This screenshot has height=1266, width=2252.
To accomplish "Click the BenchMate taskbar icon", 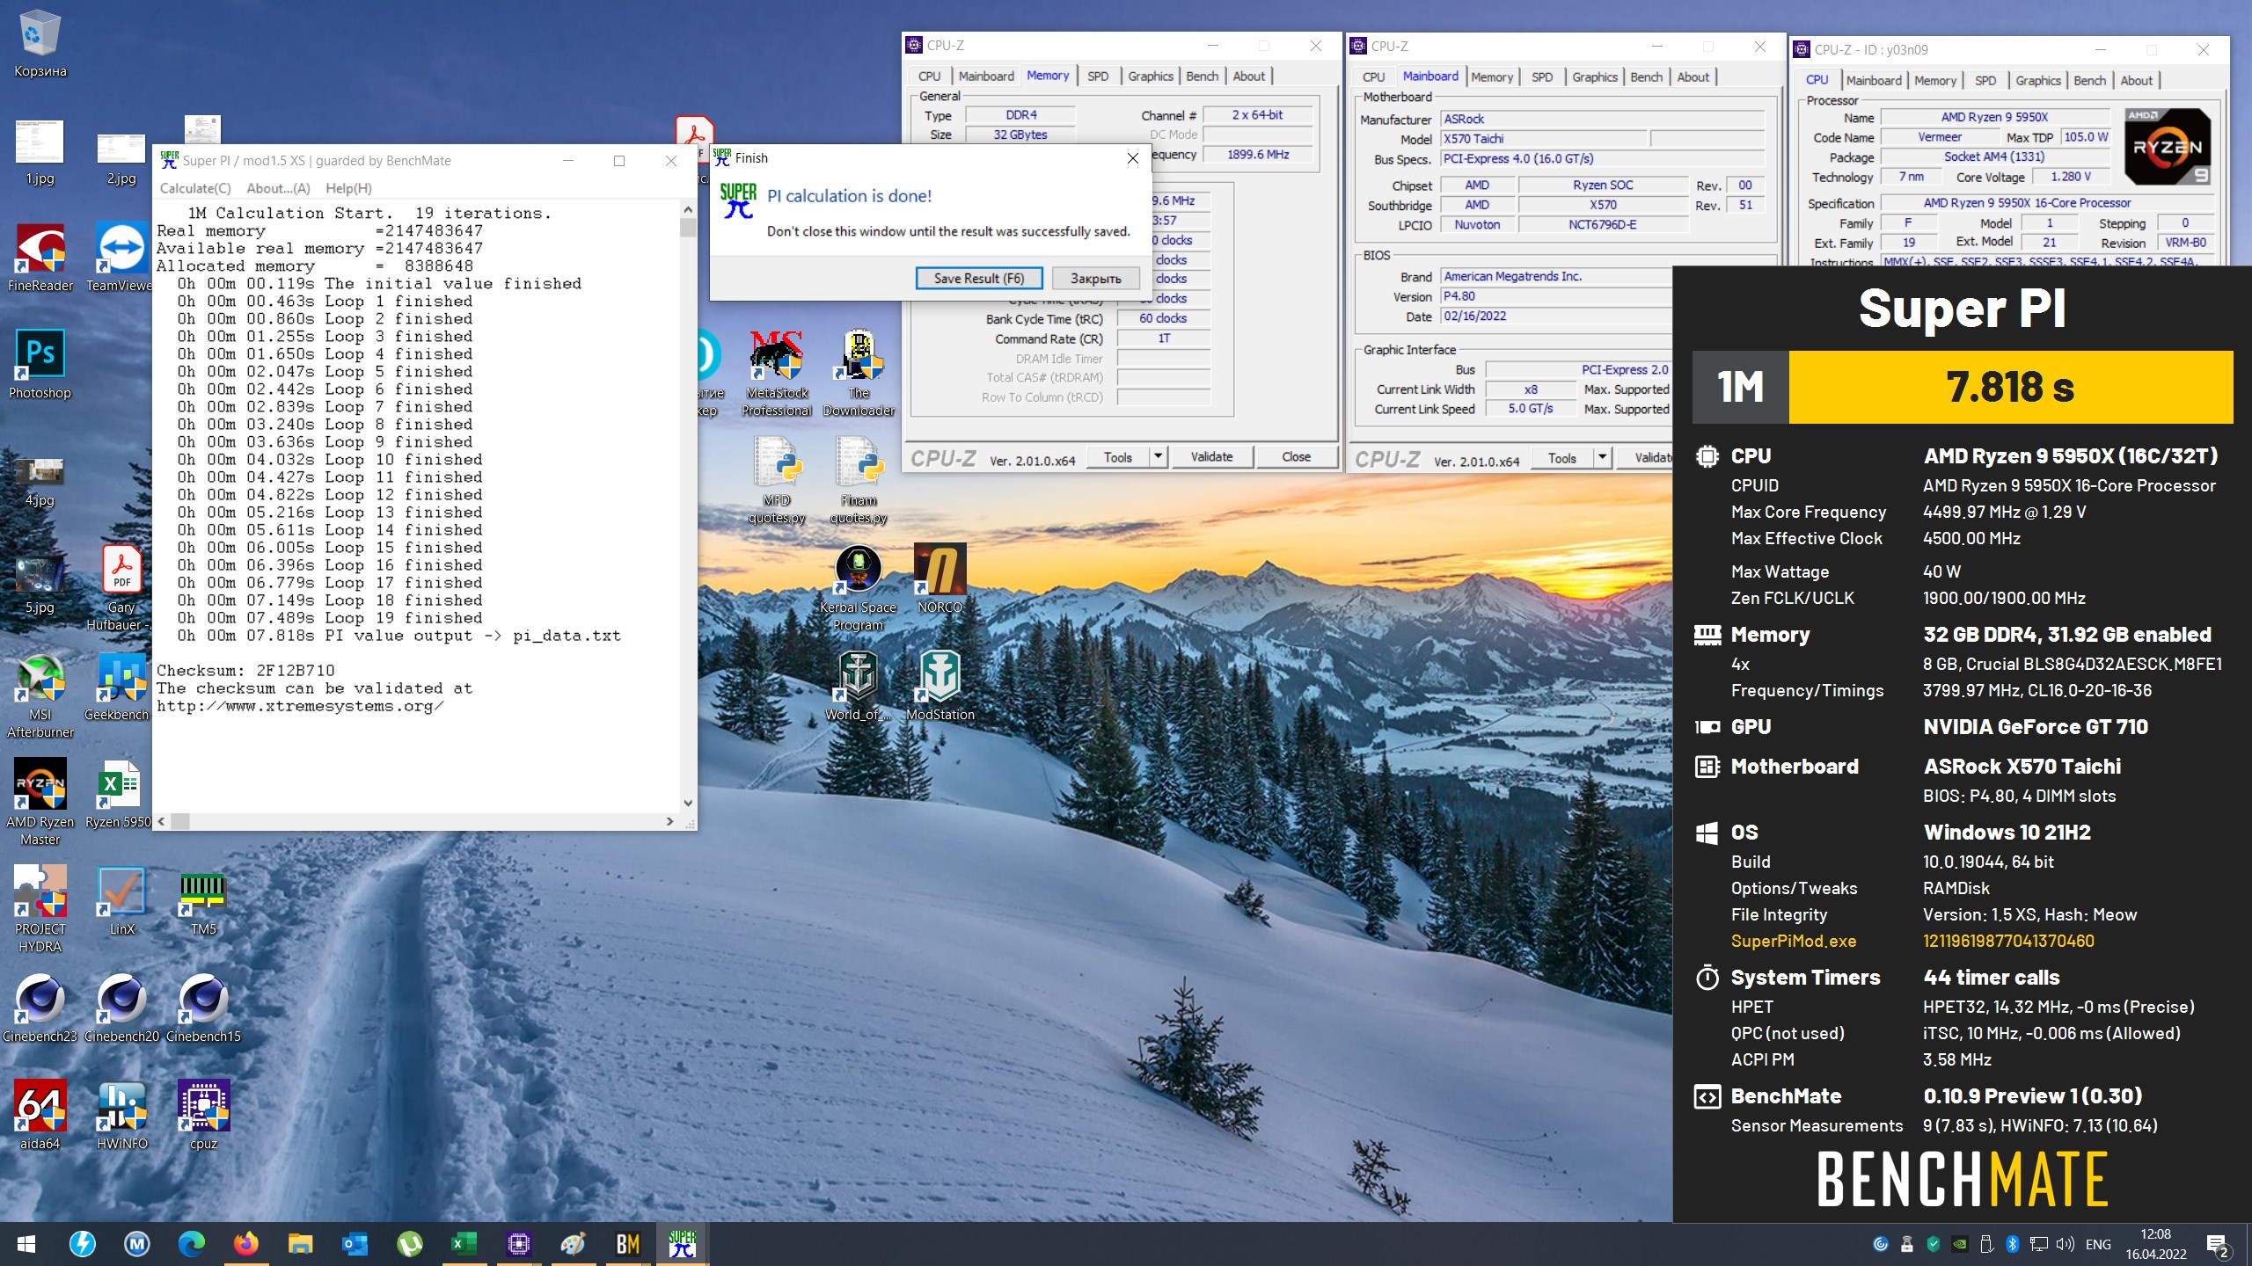I will point(627,1244).
